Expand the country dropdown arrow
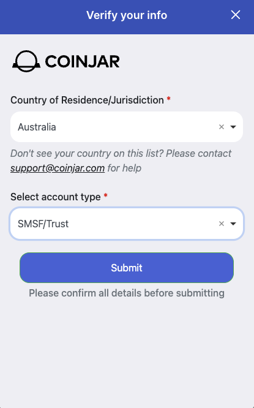 pos(233,127)
